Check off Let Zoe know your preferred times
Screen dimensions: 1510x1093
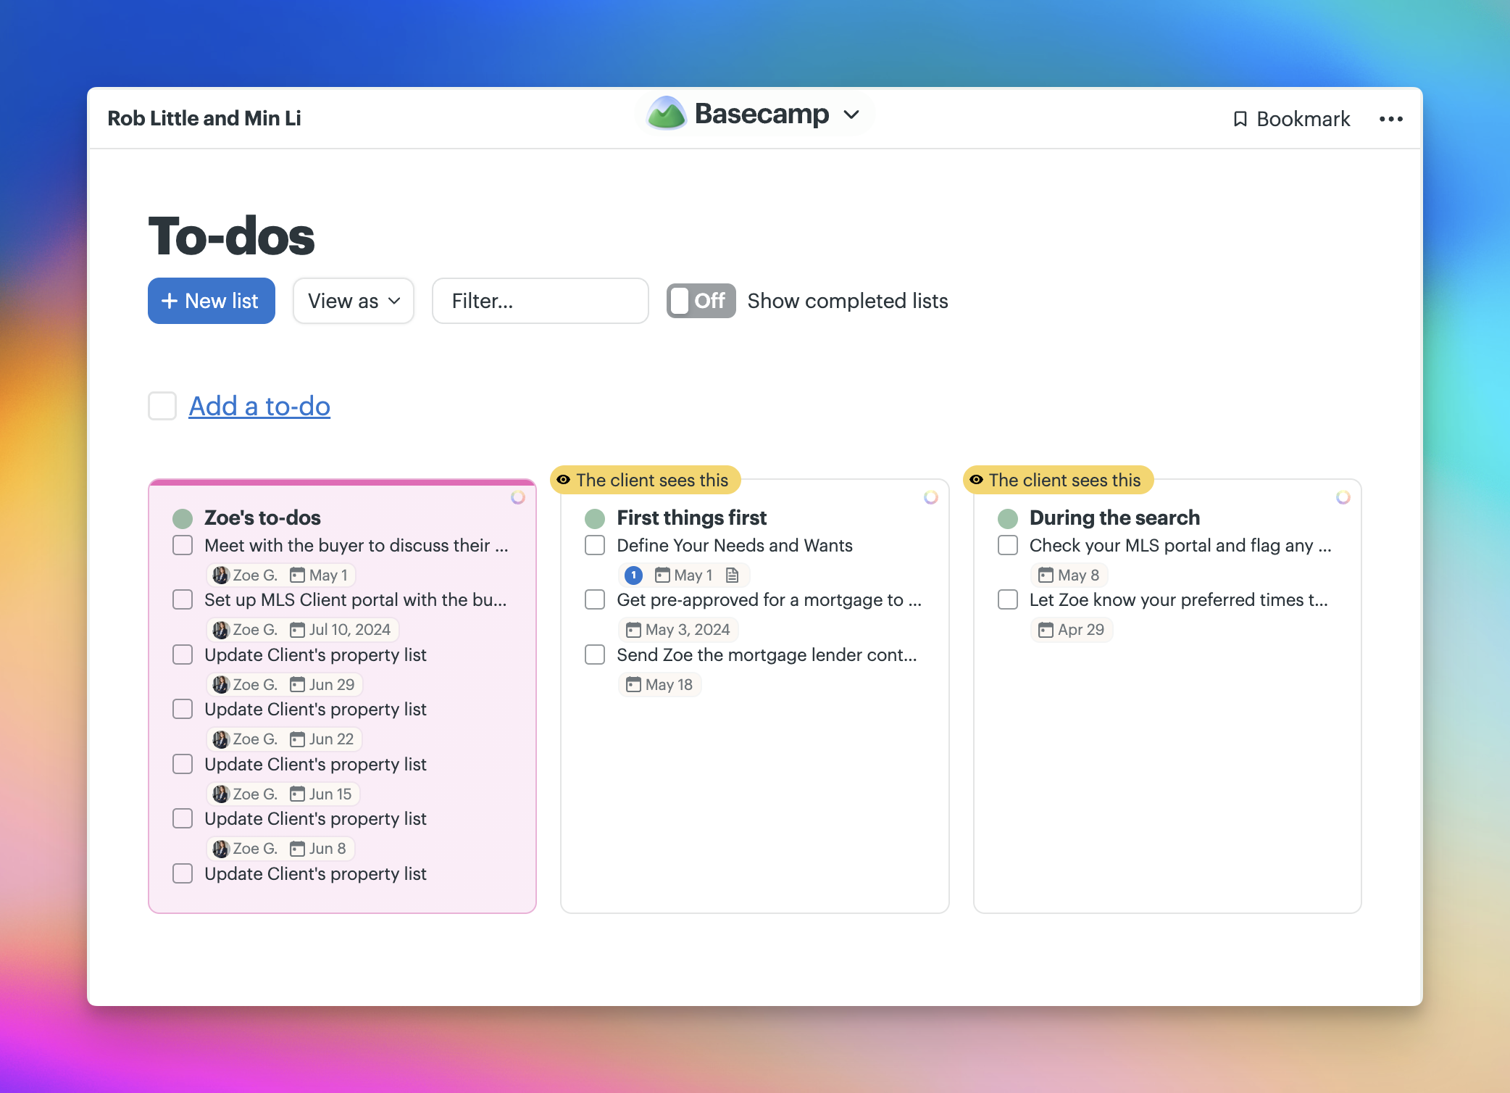tap(1008, 599)
